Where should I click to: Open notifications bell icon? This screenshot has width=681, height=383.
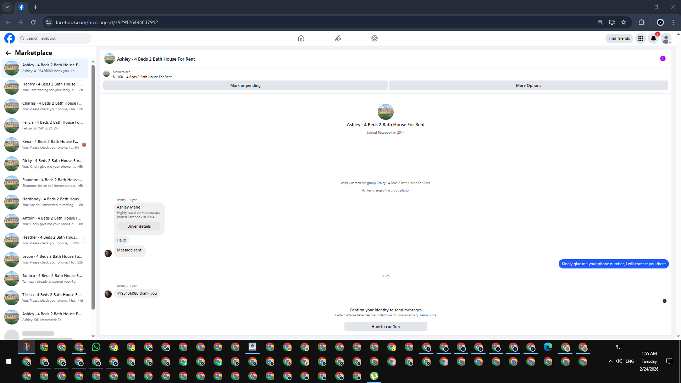click(x=653, y=38)
